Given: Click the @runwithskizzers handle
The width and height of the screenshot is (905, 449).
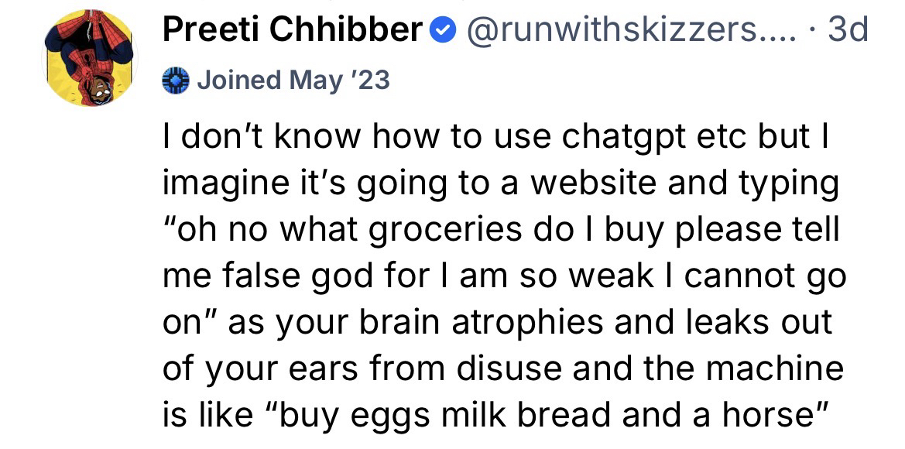Looking at the screenshot, I should (629, 31).
